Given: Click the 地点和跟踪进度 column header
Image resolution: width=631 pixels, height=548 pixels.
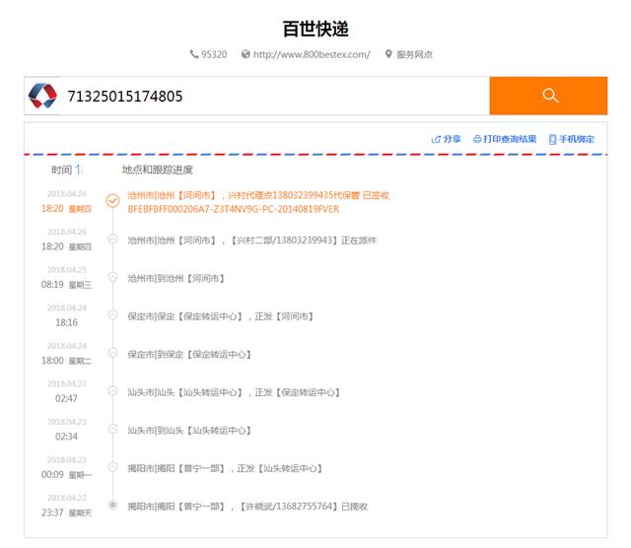Looking at the screenshot, I should [x=158, y=170].
